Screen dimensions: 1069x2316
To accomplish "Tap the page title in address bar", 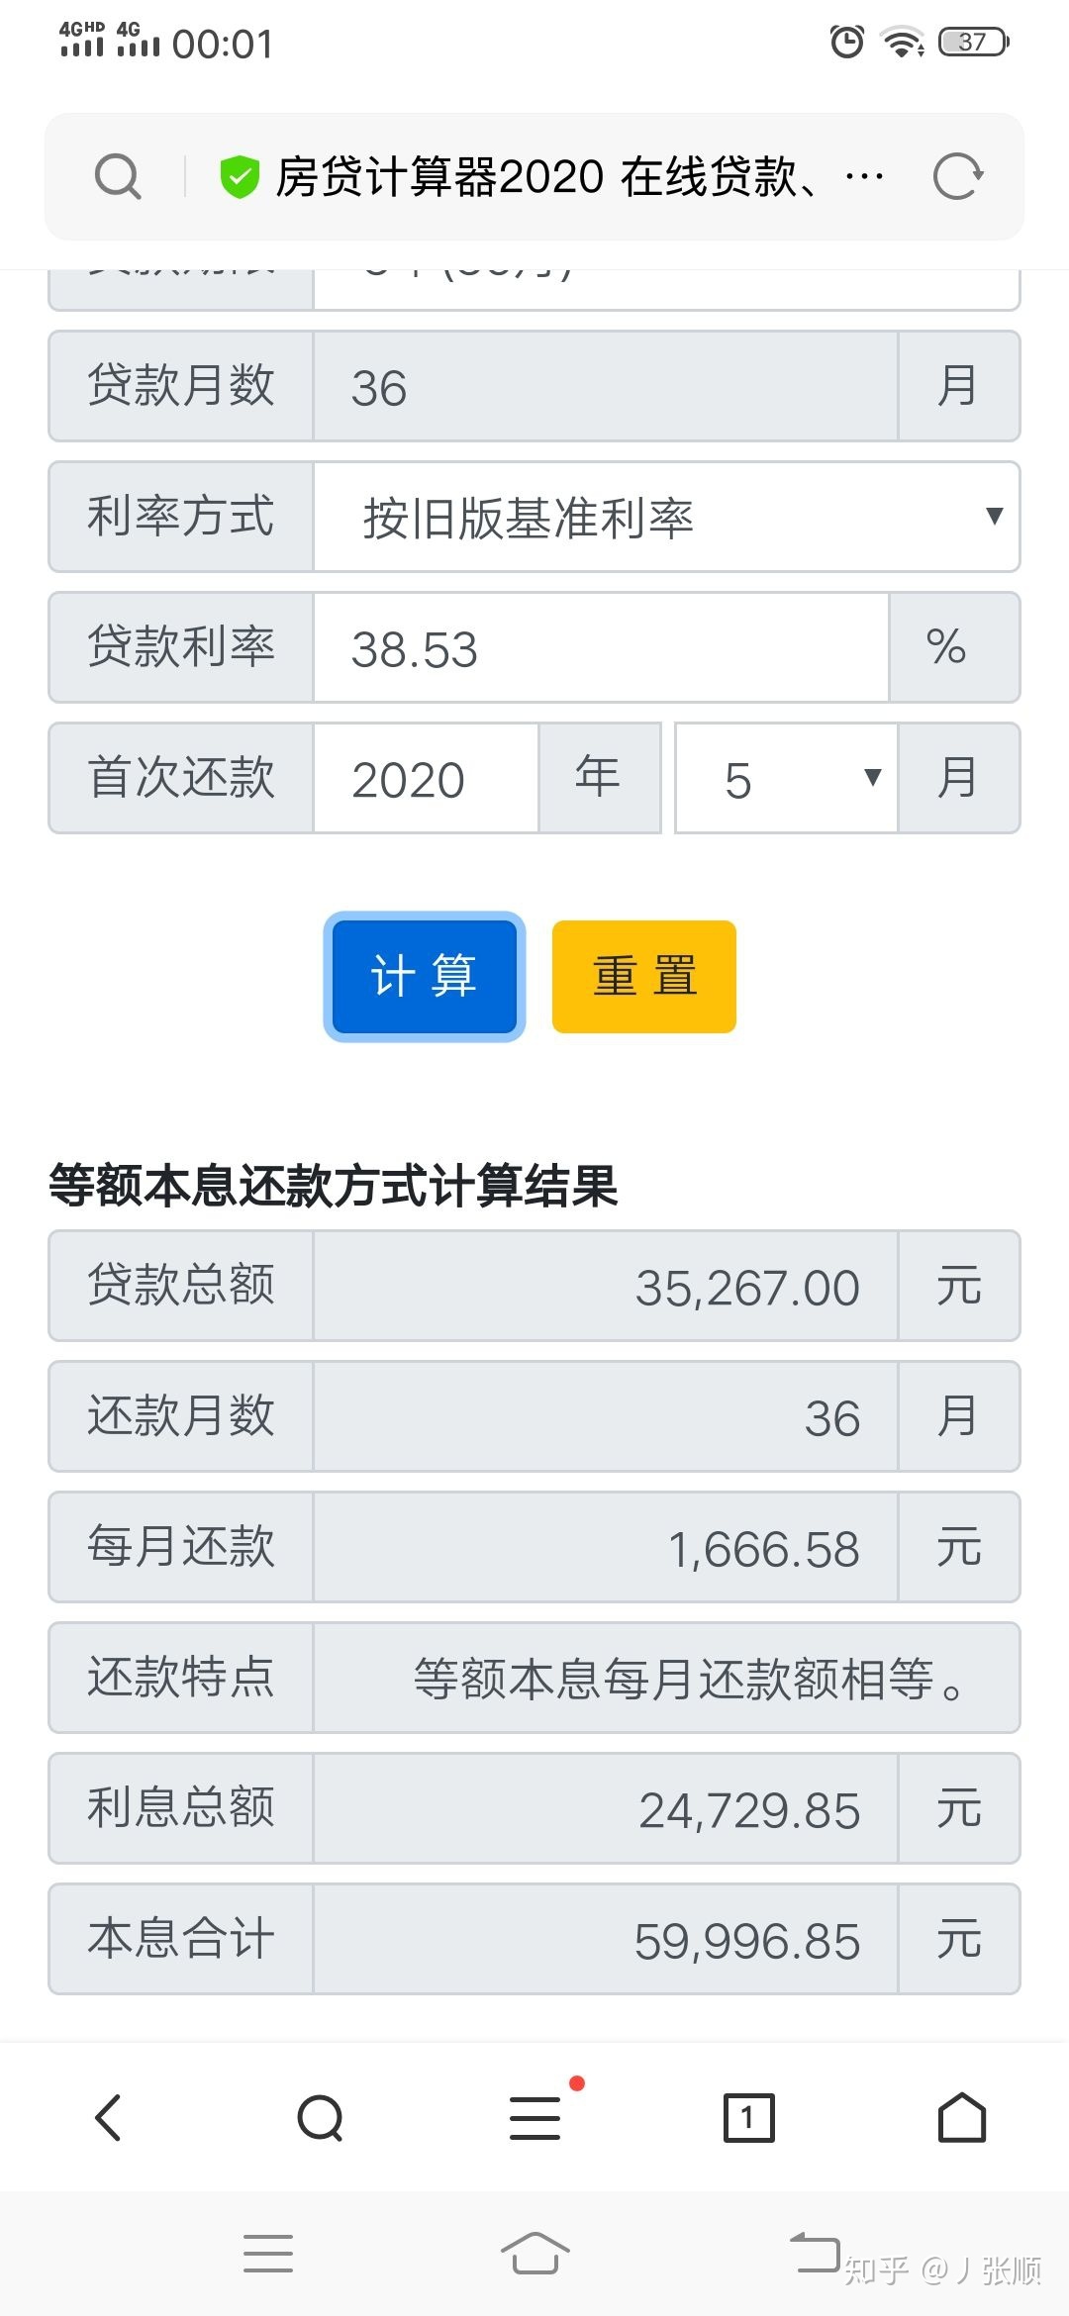I will click(544, 177).
